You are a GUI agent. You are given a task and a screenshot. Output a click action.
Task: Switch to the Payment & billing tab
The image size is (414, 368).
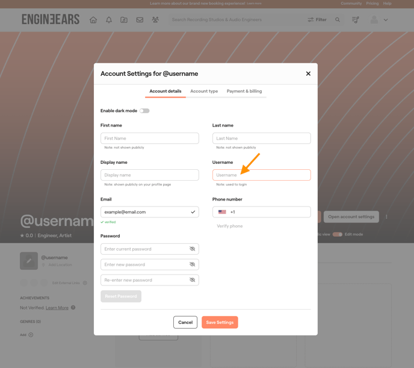click(244, 92)
